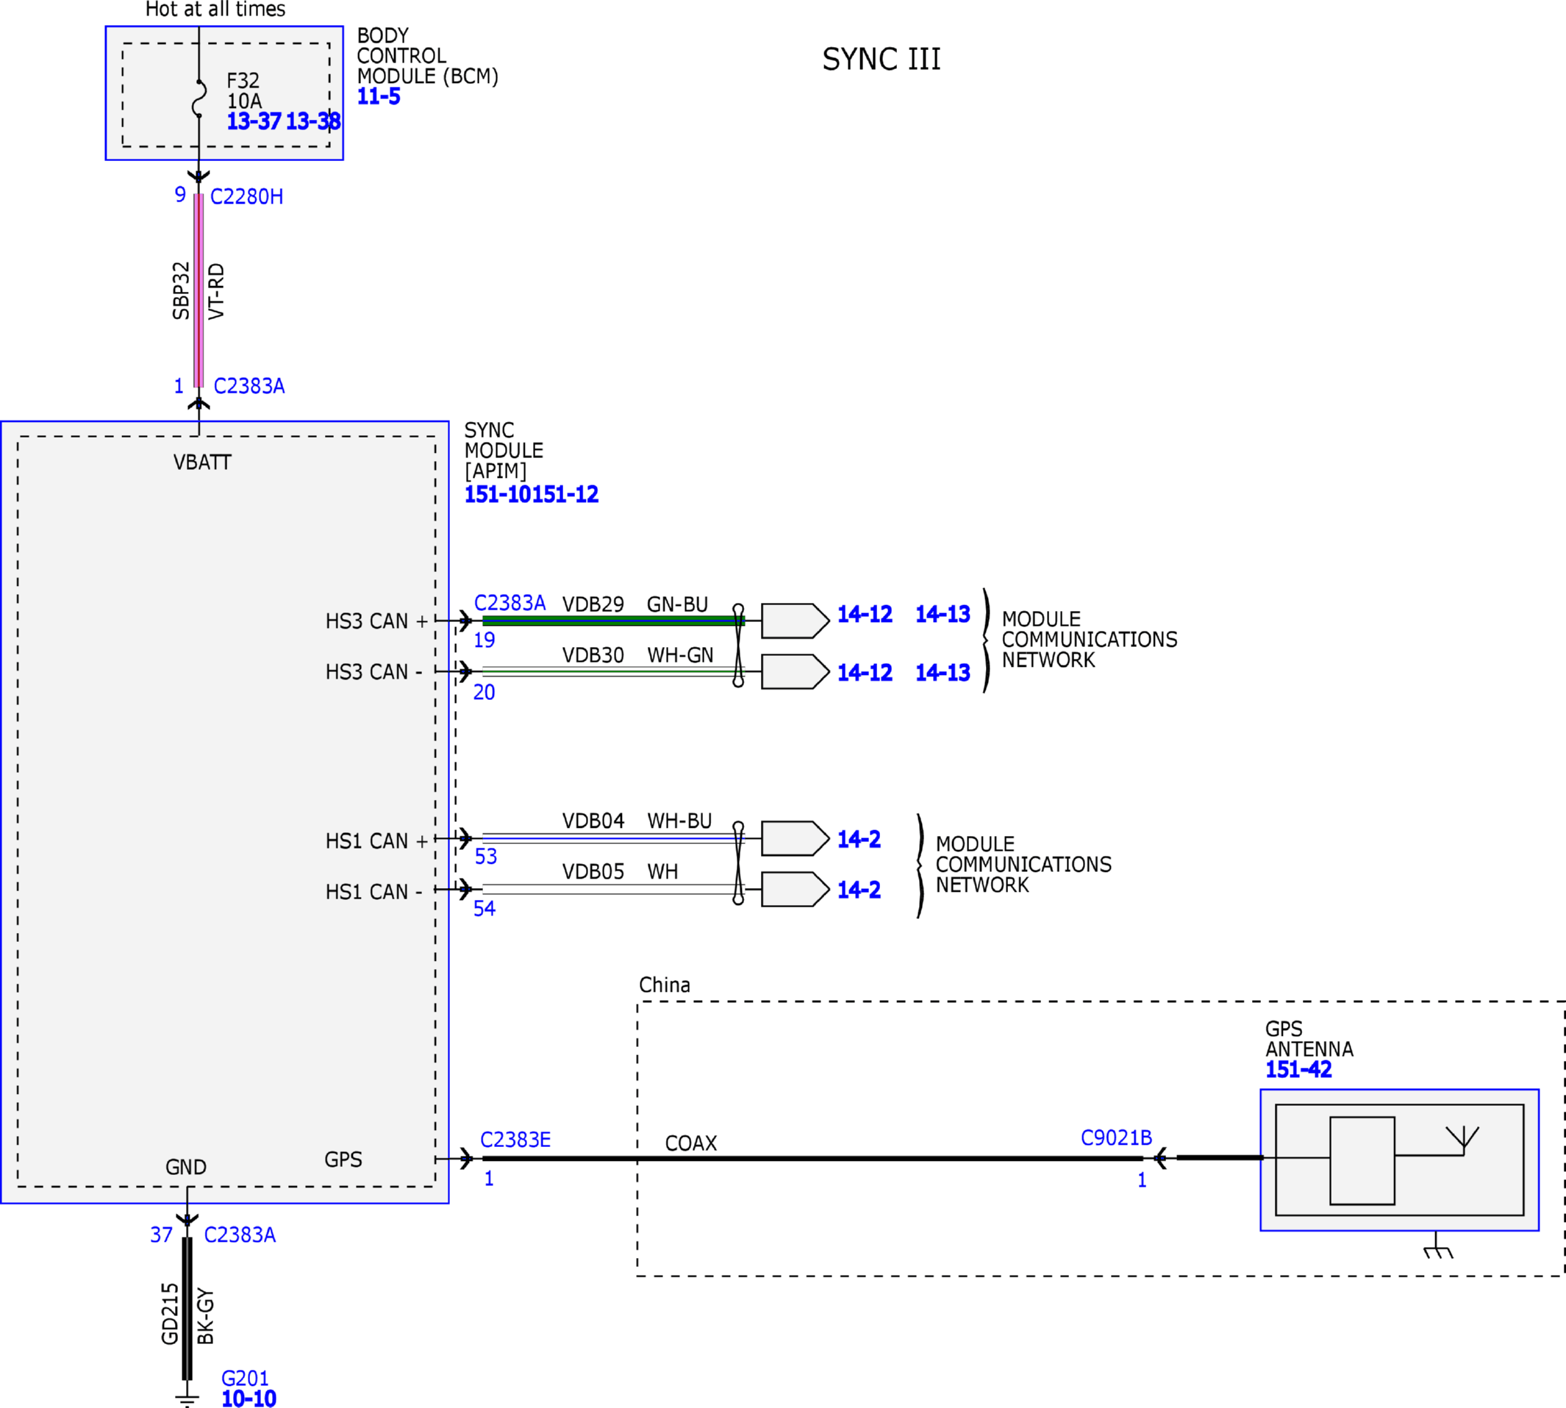Click the SYNC III diagram title
Image resolution: width=1566 pixels, height=1408 pixels.
click(882, 60)
